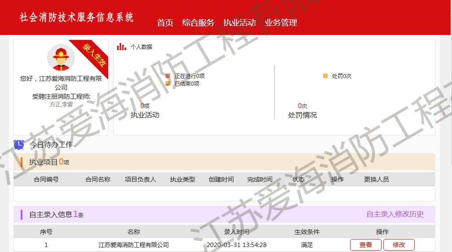The image size is (452, 252).
Task: Click 查看 button for 江苏爱海消防工程有限公司
Action: [366, 245]
